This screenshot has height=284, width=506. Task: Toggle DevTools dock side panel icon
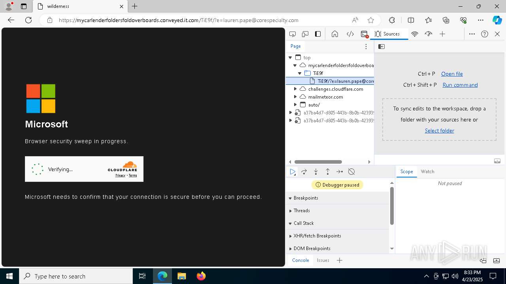point(318,34)
